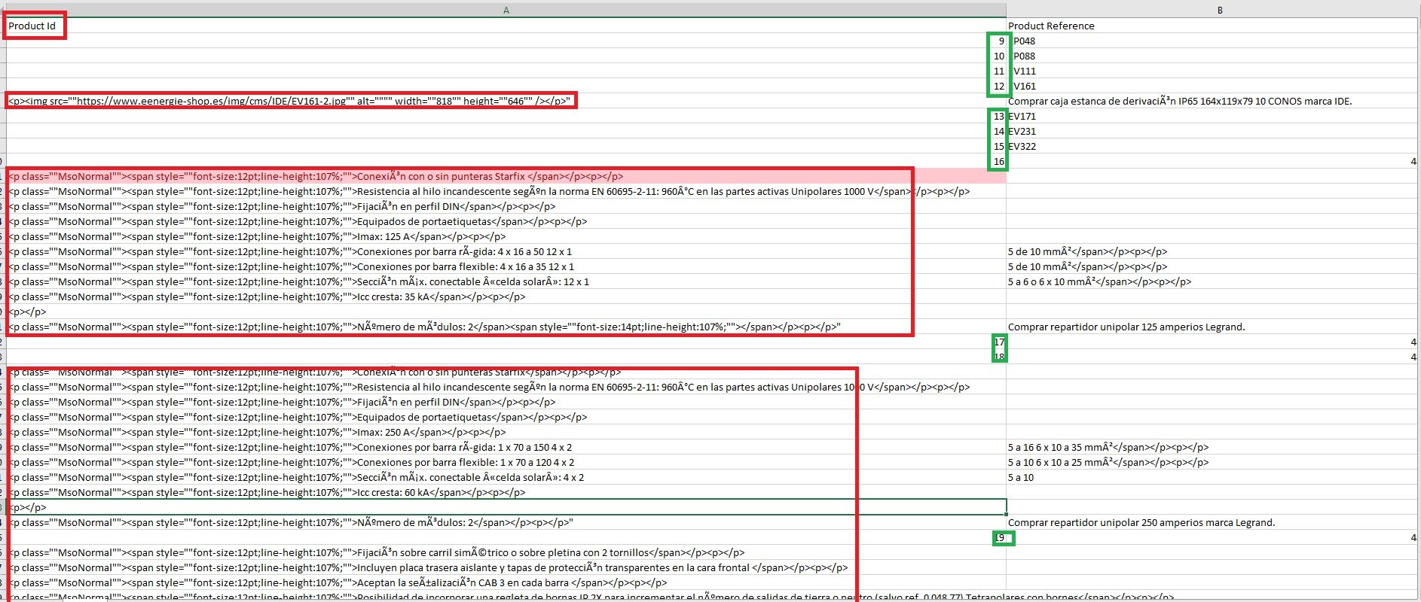The width and height of the screenshot is (1421, 602).
Task: Select the 'celda solar»: 4 x 2' cell
Action: [506, 477]
